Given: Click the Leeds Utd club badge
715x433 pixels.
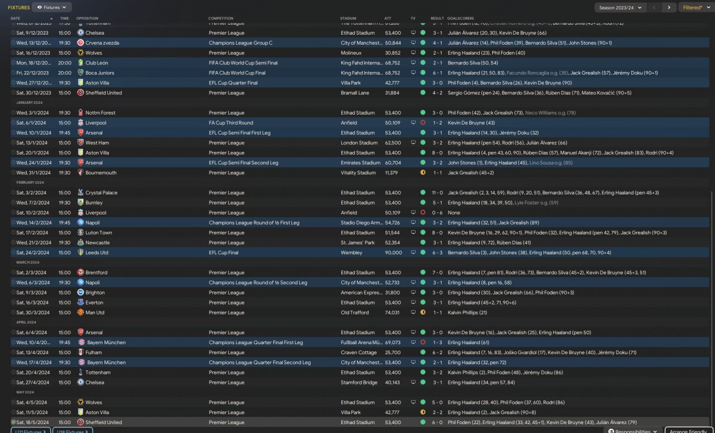Looking at the screenshot, I should click(x=80, y=253).
